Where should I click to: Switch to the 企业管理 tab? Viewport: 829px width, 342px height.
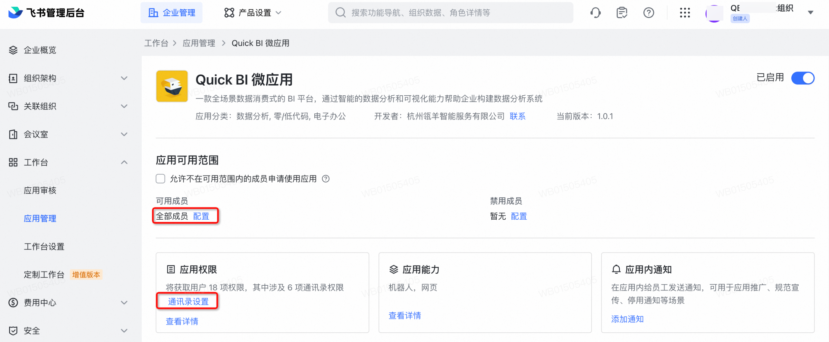tap(171, 13)
